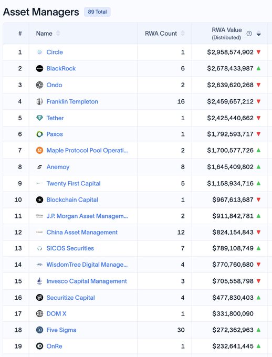Open the Ondo asset manager link
The height and width of the screenshot is (357, 272).
[x=54, y=85]
